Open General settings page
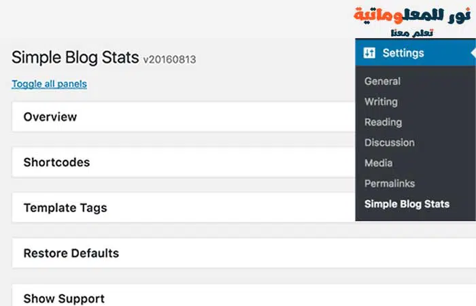The width and height of the screenshot is (476, 306). pyautogui.click(x=382, y=82)
